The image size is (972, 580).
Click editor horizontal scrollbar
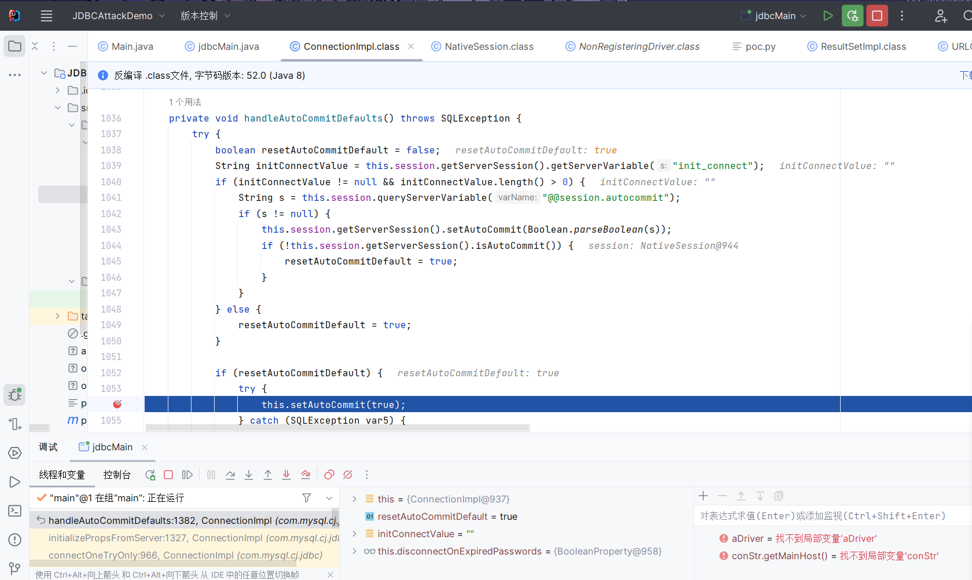[337, 428]
